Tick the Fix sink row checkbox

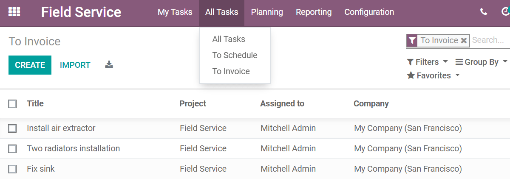(x=12, y=169)
